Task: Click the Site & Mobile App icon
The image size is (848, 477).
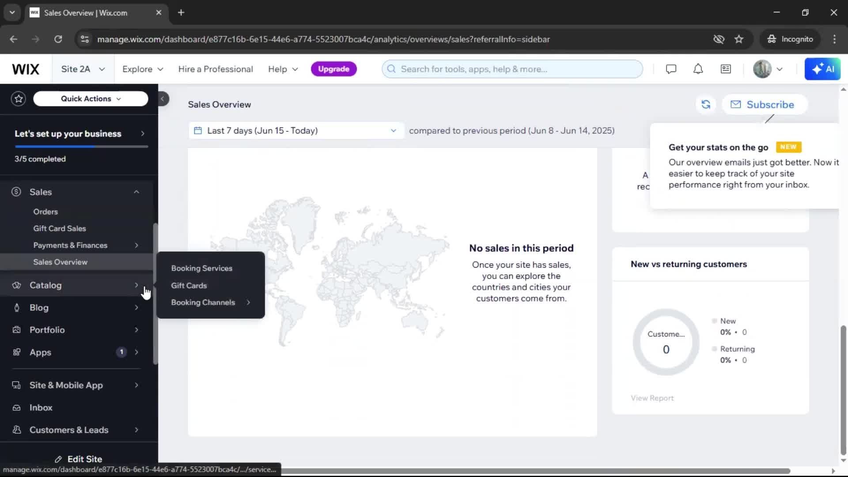Action: click(x=16, y=385)
